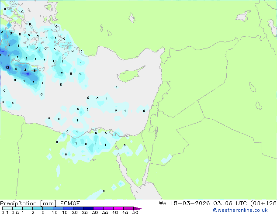Pick the 10–15 mm blue legend swatch
The image size is (277, 214).
pos(58,208)
